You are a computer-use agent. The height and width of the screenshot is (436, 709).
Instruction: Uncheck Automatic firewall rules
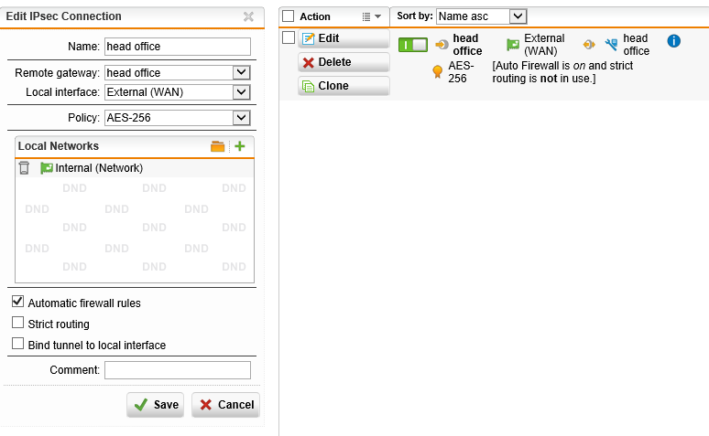coord(17,302)
